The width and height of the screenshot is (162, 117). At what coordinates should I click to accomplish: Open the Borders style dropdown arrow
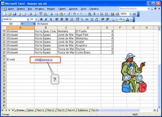click(x=117, y=19)
